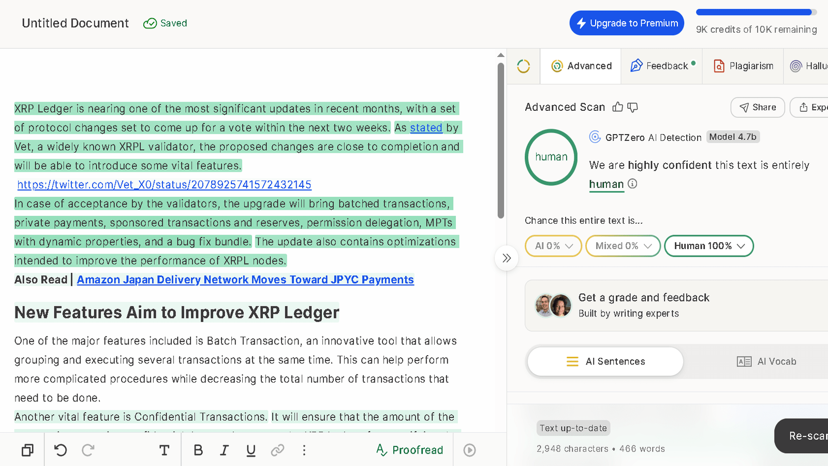This screenshot has width=828, height=466.
Task: Click the info icon beside human
Action: [x=632, y=184]
